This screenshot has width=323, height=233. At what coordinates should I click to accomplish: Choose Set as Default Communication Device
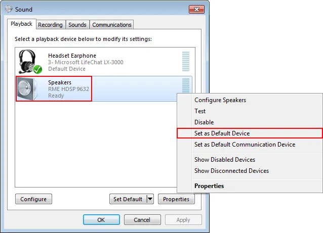[x=245, y=145]
